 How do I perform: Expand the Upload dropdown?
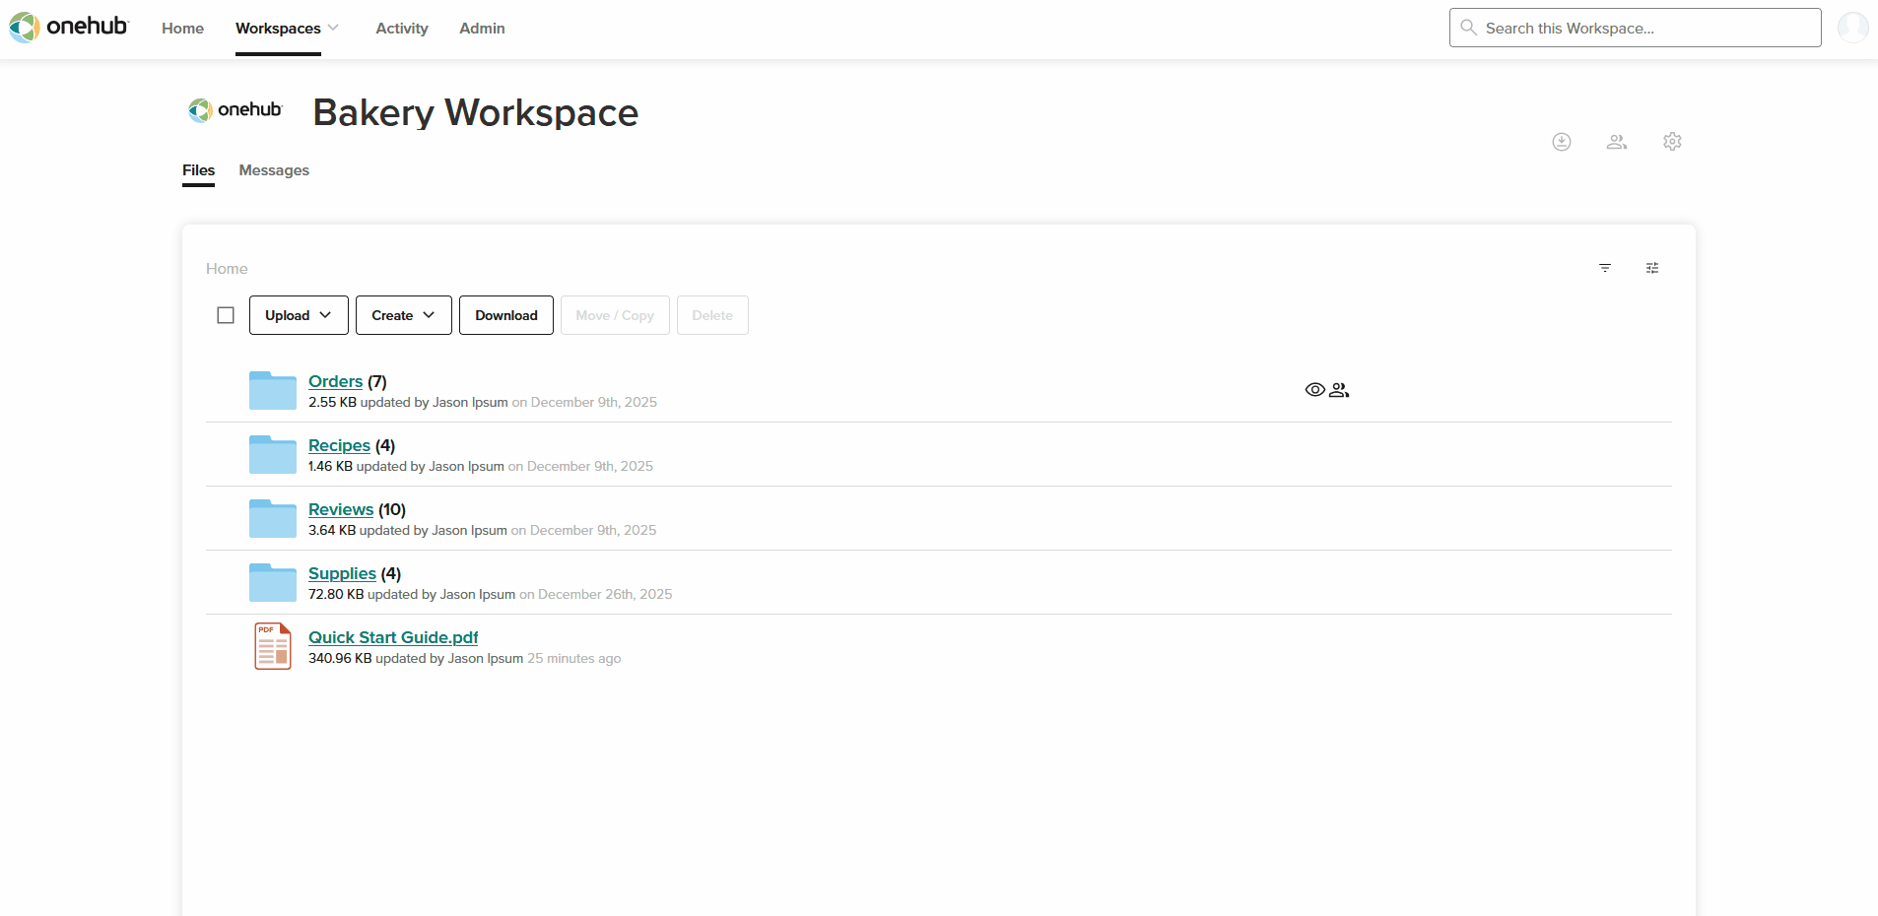(x=299, y=315)
